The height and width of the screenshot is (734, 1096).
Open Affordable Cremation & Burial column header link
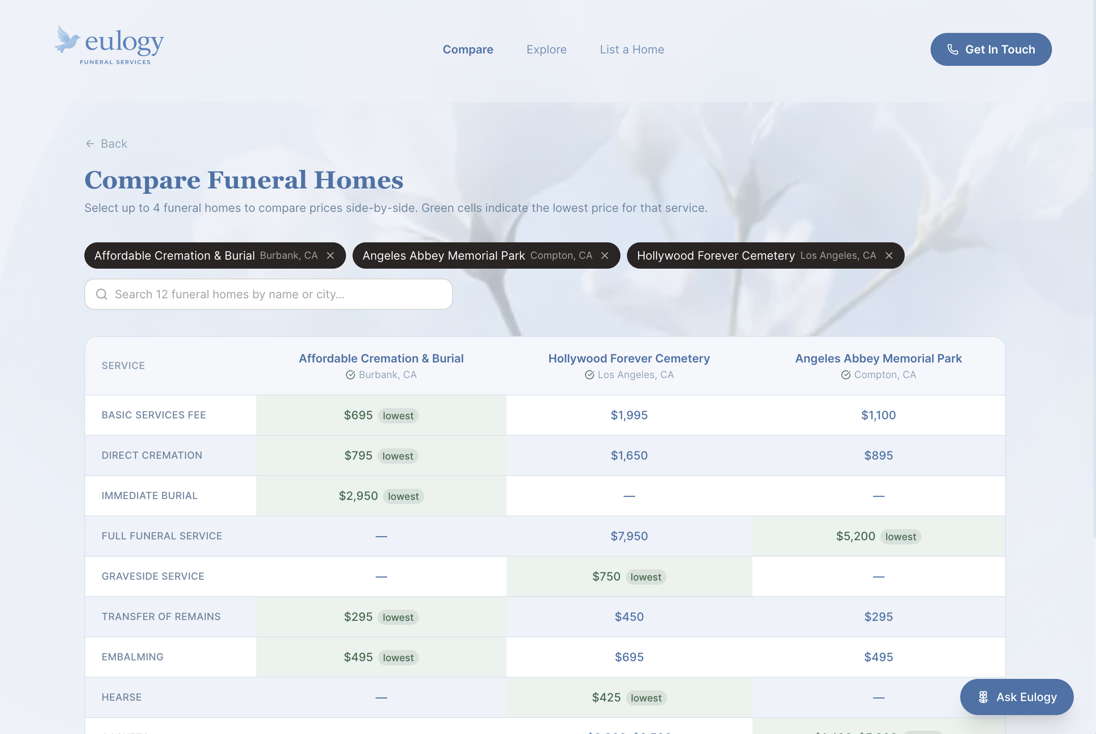tap(381, 359)
